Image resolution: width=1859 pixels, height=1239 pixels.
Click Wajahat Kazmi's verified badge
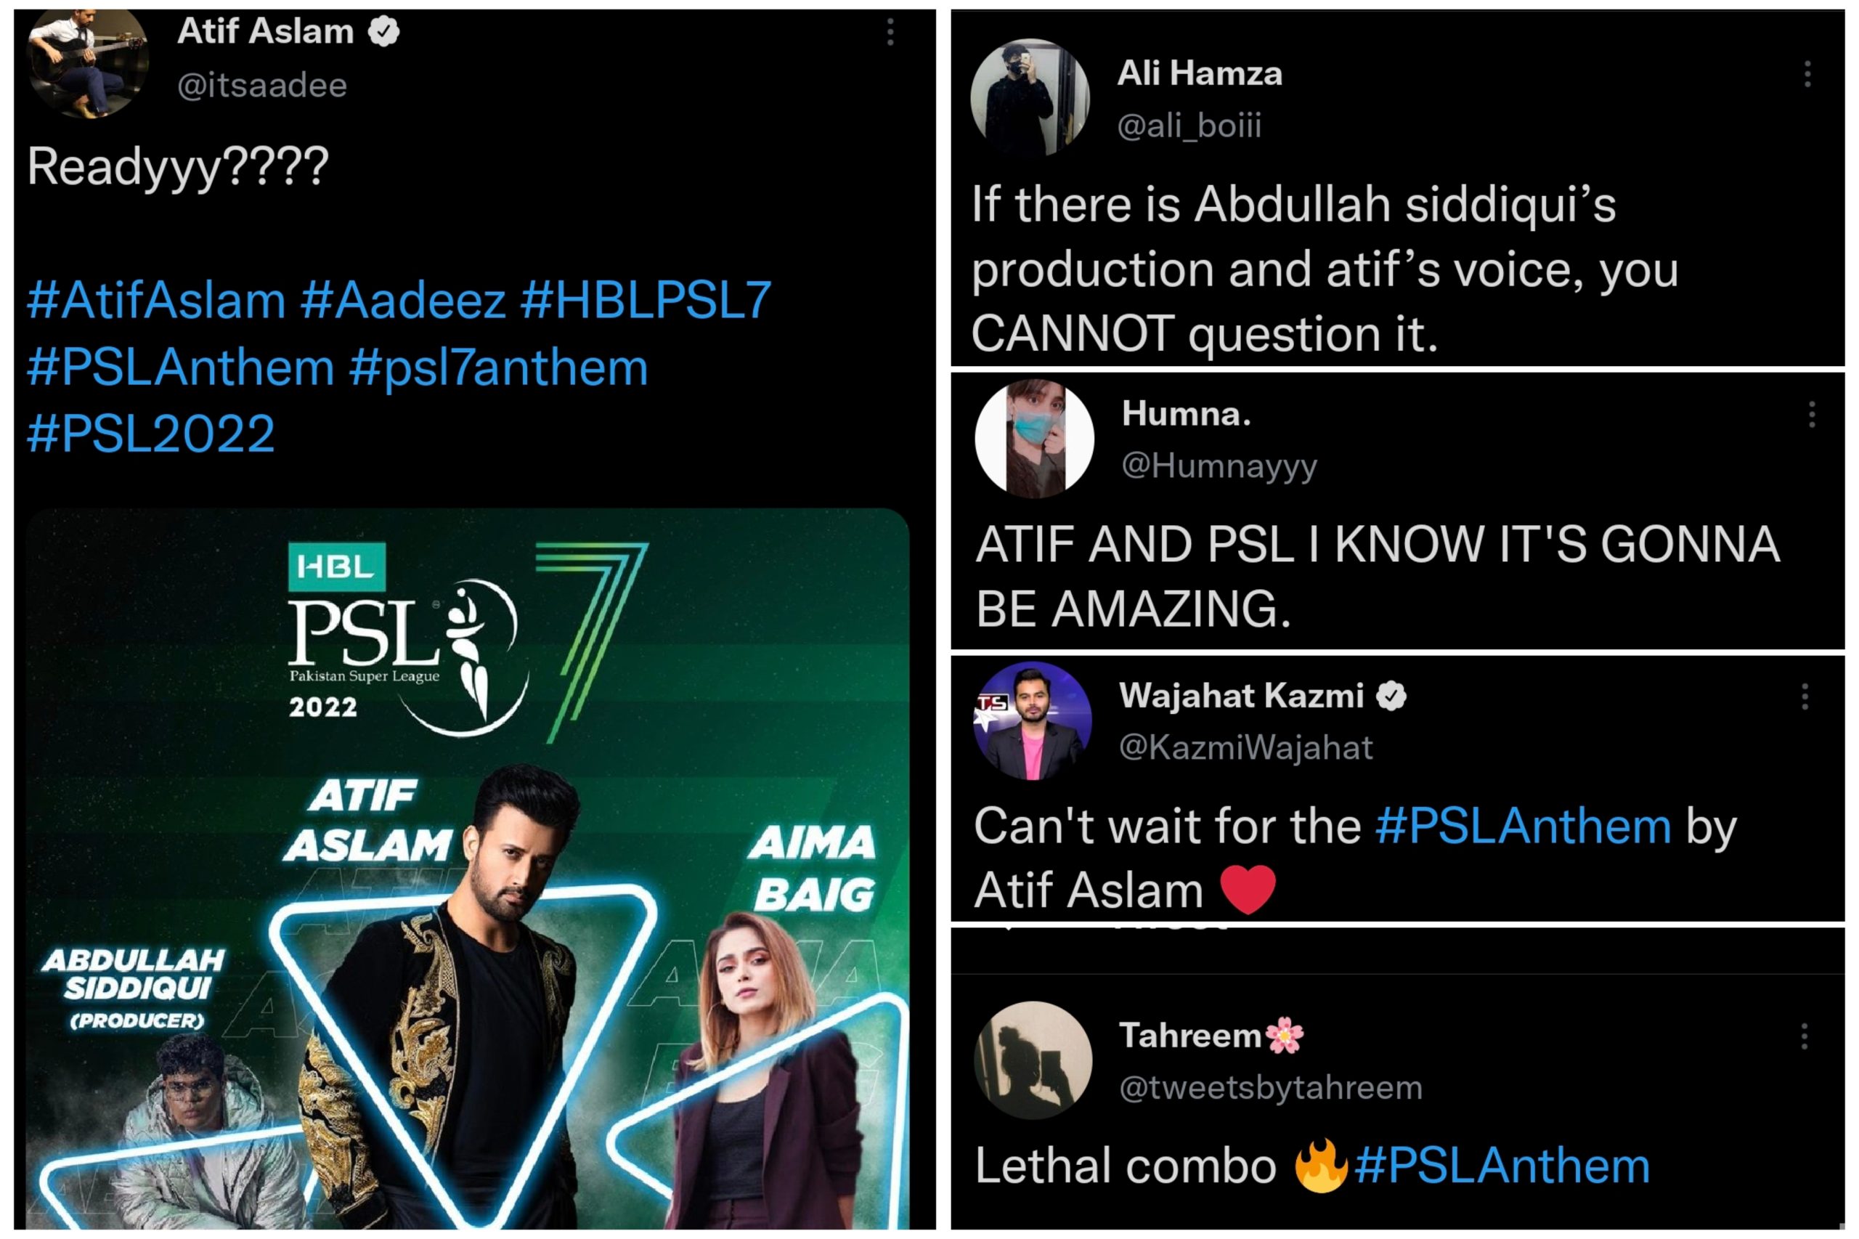click(x=1391, y=696)
